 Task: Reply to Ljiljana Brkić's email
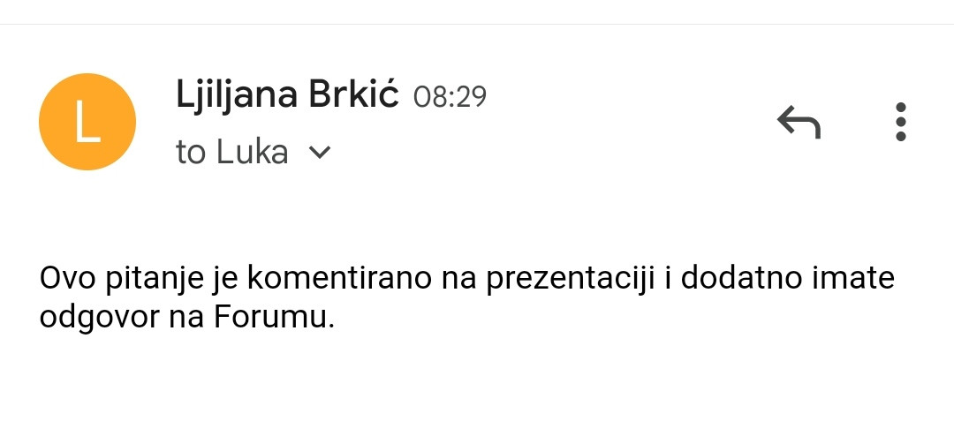(799, 122)
